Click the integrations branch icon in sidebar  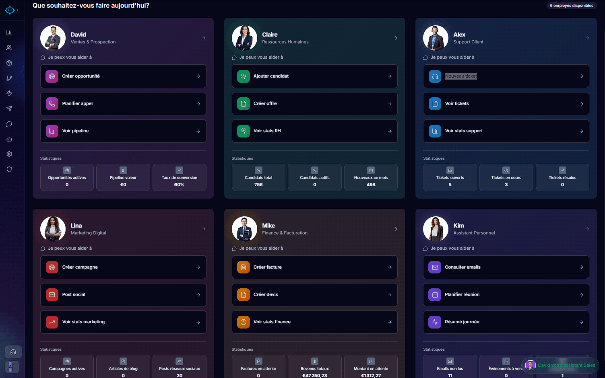(9, 78)
